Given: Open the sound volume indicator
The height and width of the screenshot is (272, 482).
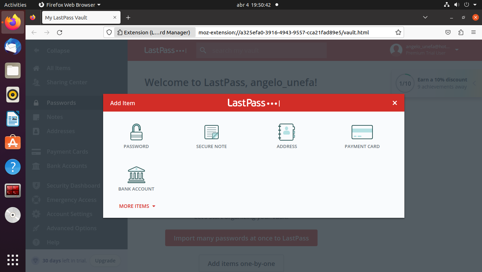Looking at the screenshot, I should [x=457, y=5].
